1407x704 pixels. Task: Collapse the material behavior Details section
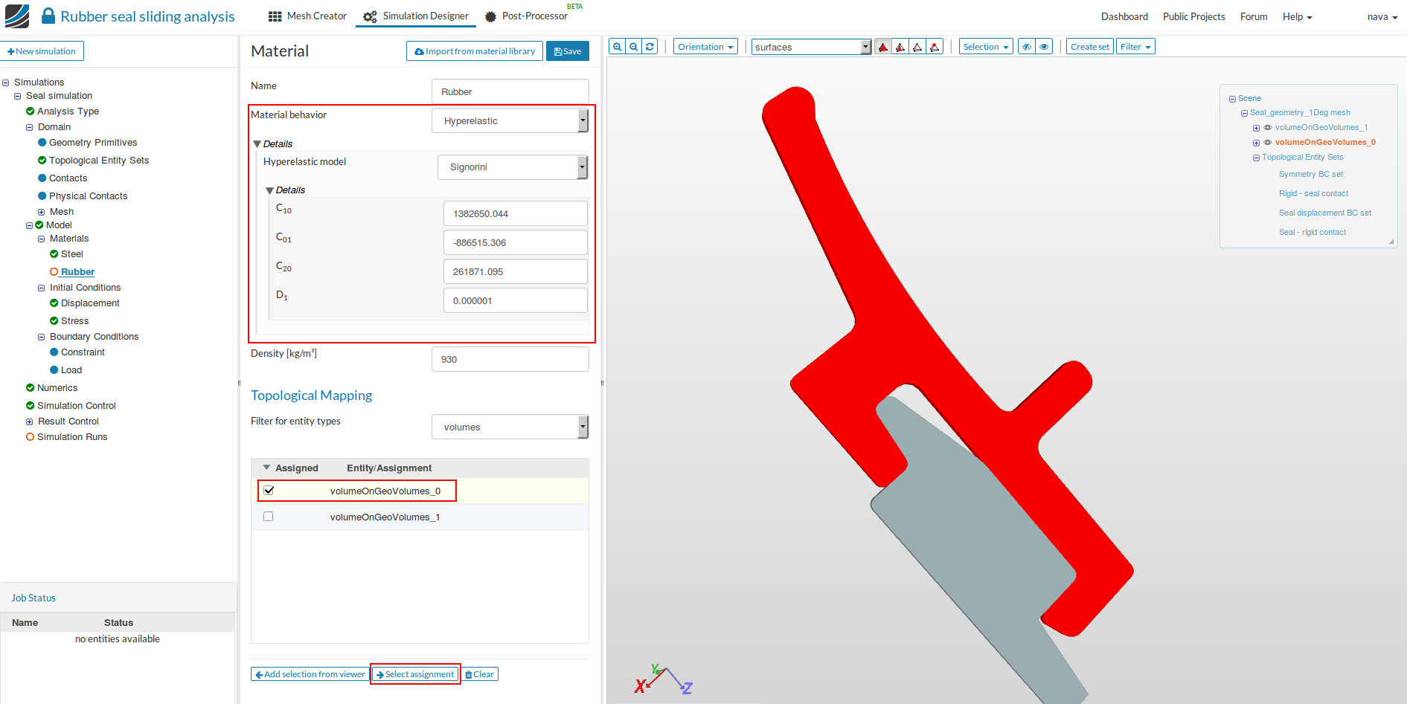coord(257,144)
